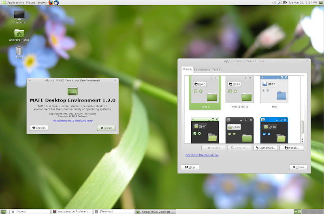The height and width of the screenshot is (214, 324).
Task: Click the Save As... button
Action: (240, 148)
